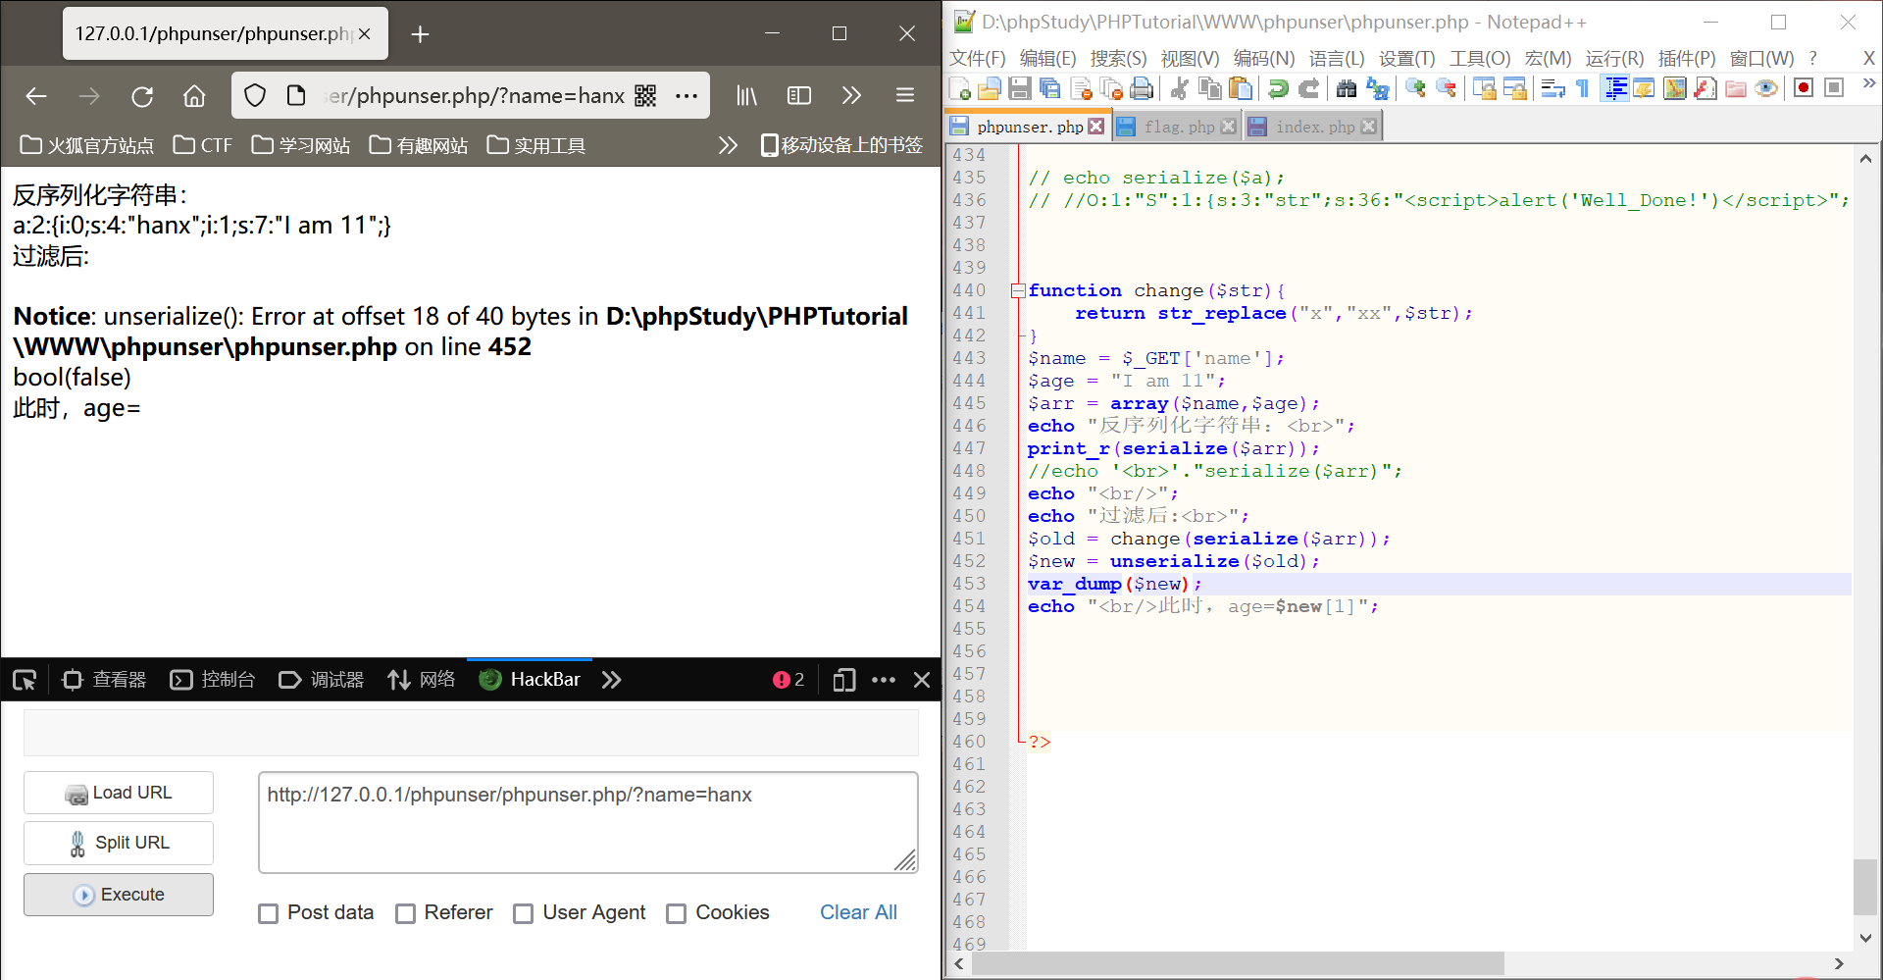This screenshot has height=980, width=1883.
Task: Copy selection using Notepad++ toolbar copy icon
Action: [x=1210, y=89]
